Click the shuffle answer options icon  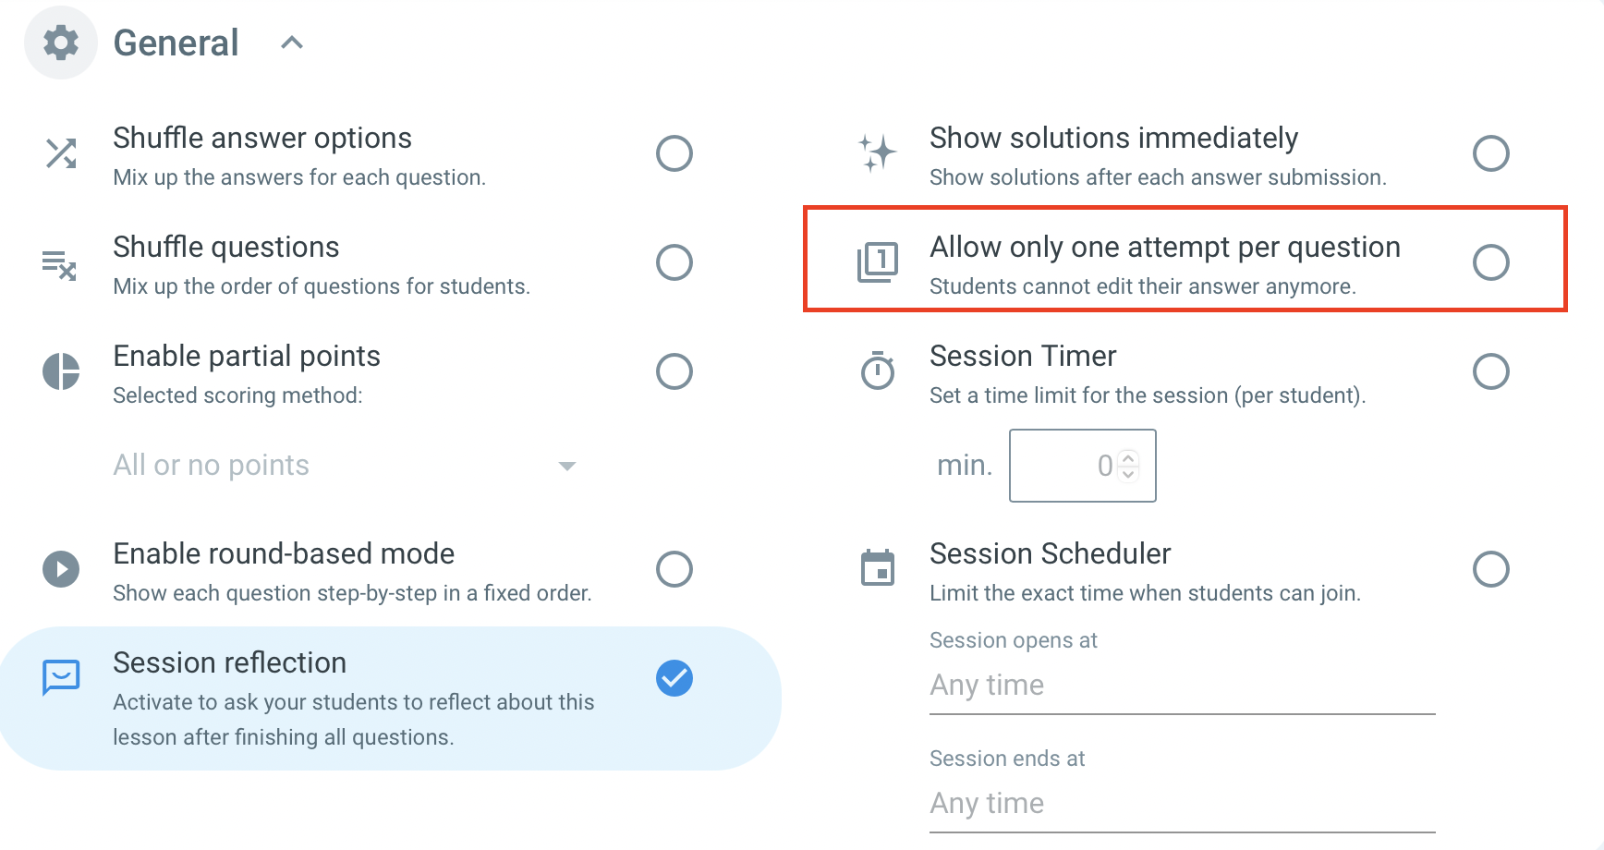pos(60,153)
